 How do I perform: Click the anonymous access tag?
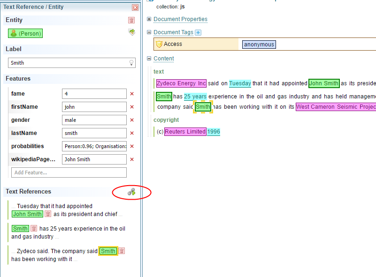coord(259,45)
